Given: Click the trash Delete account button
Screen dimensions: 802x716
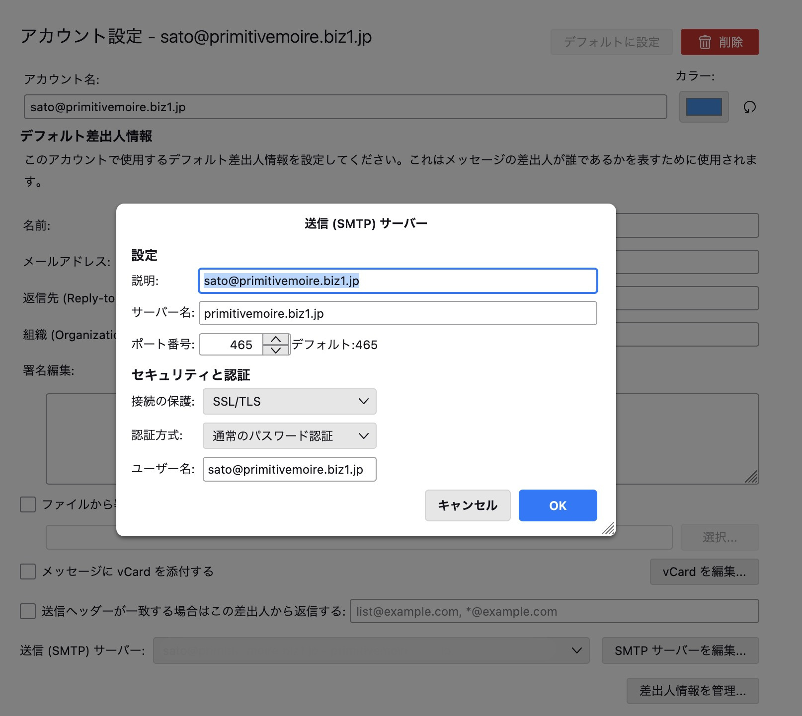Looking at the screenshot, I should coord(720,42).
